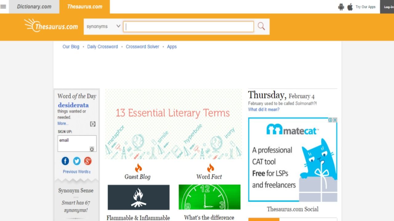Open the hamburger menu icon
Viewport: 394px width, 221px height.
[3, 6]
